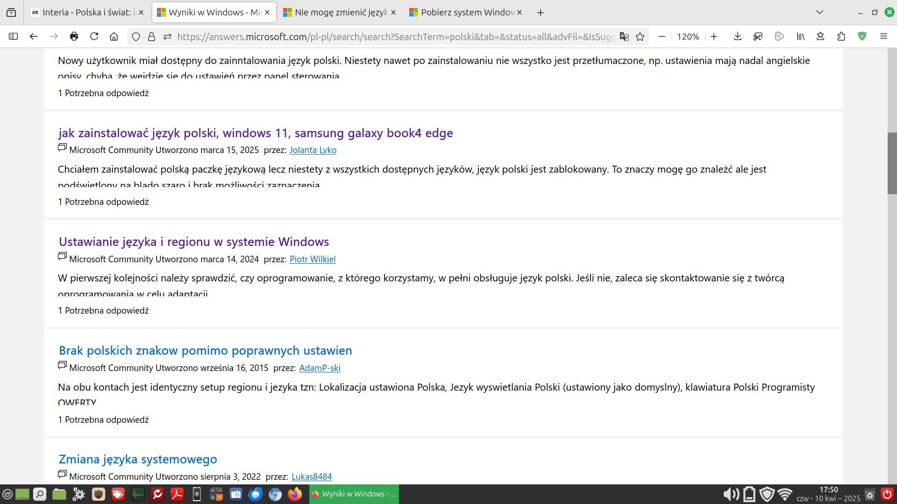Bookmark this page with star icon
Image resolution: width=897 pixels, height=504 pixels.
point(640,36)
